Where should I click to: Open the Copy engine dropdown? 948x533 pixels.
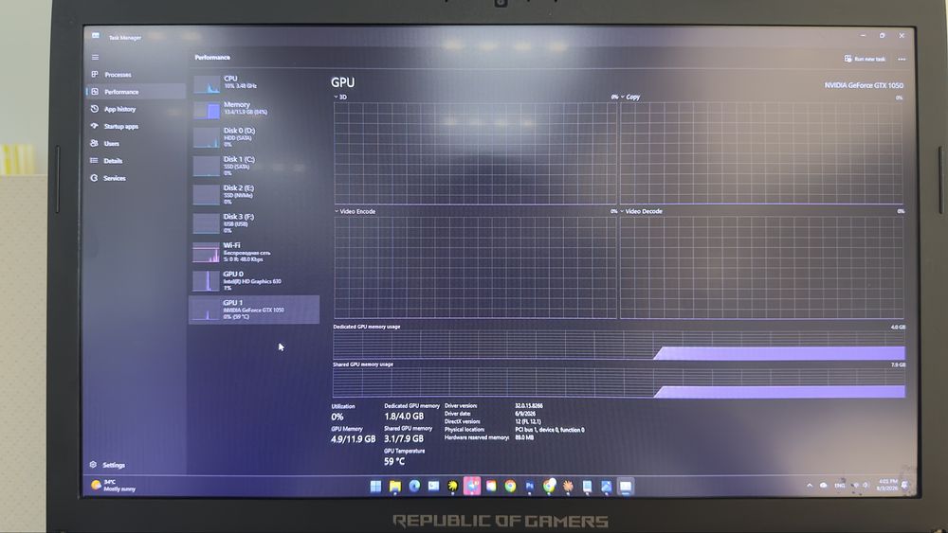click(x=629, y=97)
